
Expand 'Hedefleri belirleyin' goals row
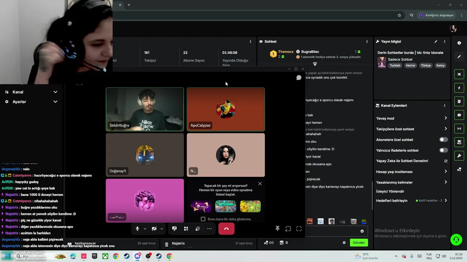[412, 201]
